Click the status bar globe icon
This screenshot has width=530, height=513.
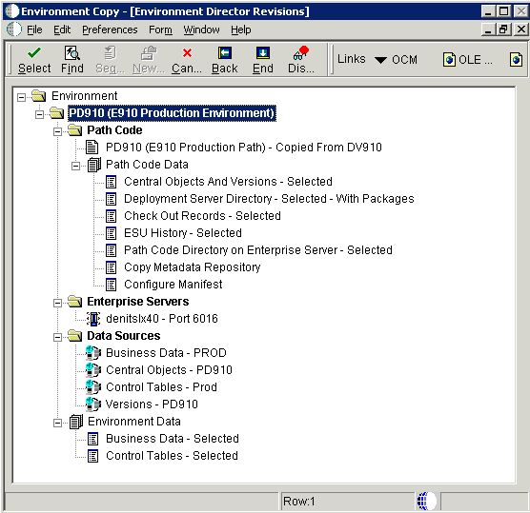coord(426,502)
